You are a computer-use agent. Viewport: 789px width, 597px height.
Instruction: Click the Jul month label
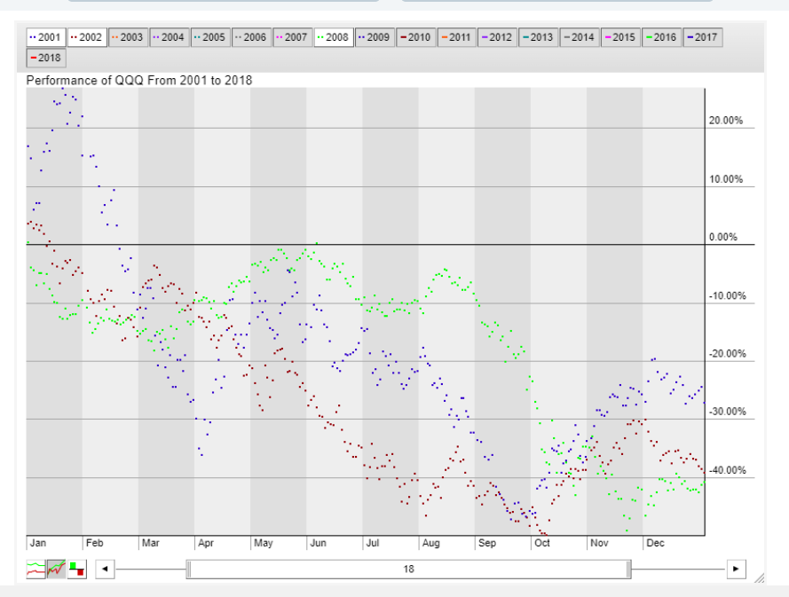[373, 543]
